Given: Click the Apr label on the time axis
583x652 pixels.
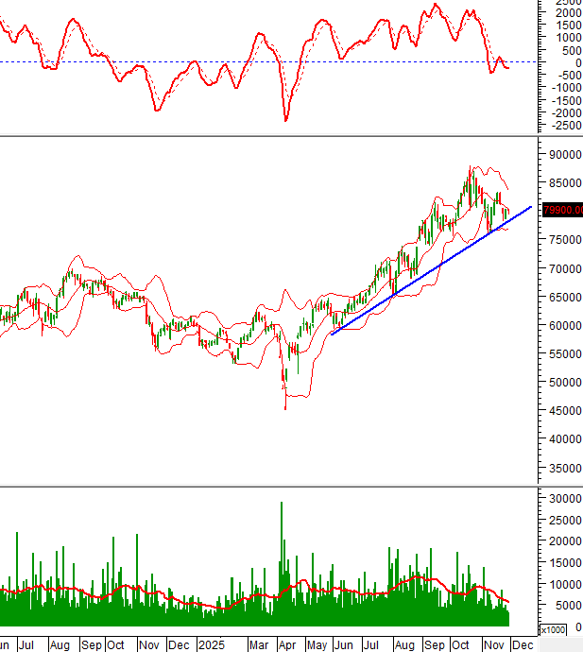Looking at the screenshot, I should point(287,644).
